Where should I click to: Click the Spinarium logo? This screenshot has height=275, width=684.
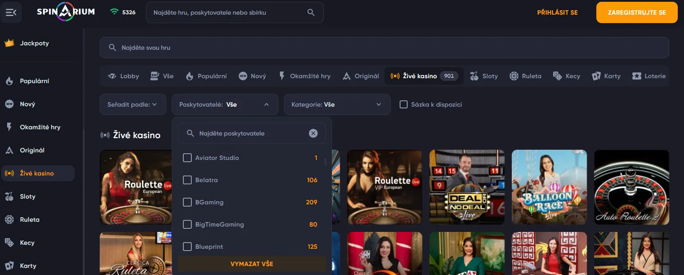tap(66, 12)
